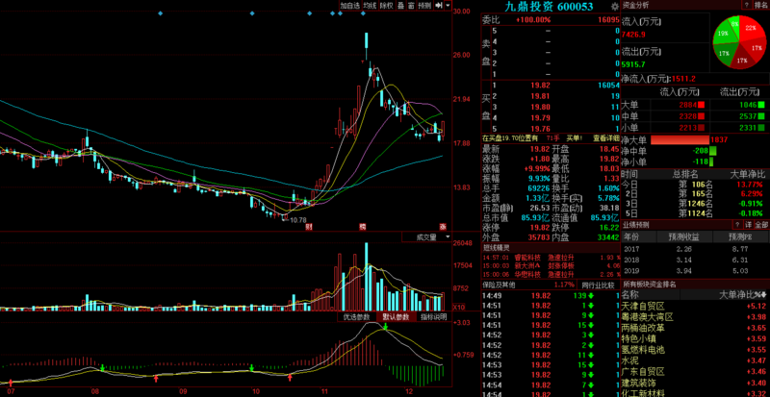770x397 pixels.
Task: Expand the chart toolbar dropdown arrow
Action: [x=447, y=6]
